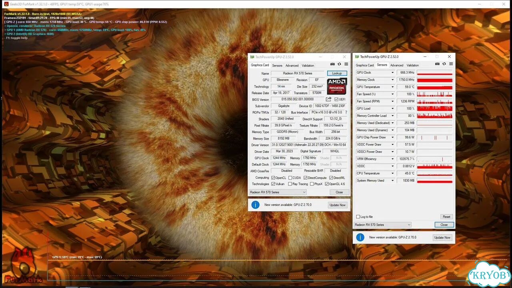Open Validation tab in Sensors window

click(x=413, y=65)
